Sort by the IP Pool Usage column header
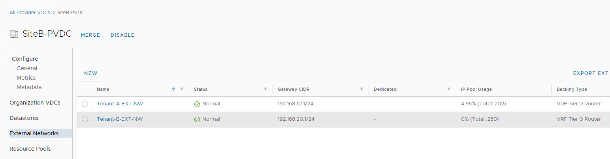 [476, 89]
